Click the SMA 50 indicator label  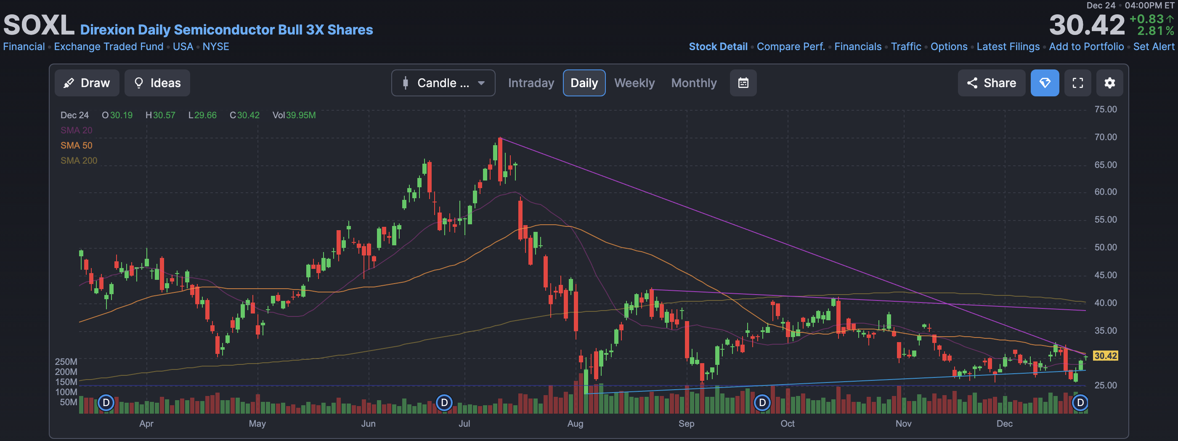[x=77, y=146]
